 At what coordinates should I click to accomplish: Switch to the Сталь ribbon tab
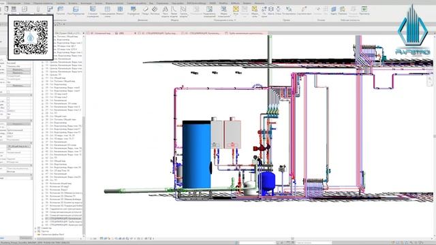point(27,3)
